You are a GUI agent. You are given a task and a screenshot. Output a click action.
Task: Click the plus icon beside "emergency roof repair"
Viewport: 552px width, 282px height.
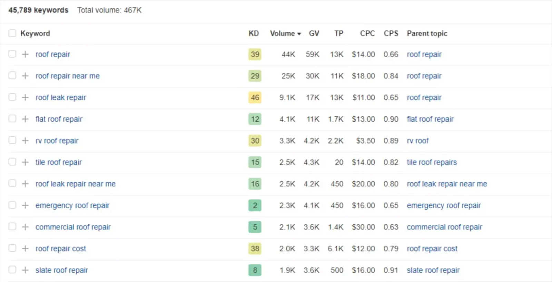point(25,205)
